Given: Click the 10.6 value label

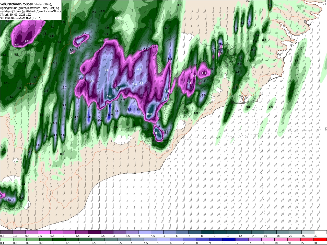Looking at the screenshot, I should [149, 114].
